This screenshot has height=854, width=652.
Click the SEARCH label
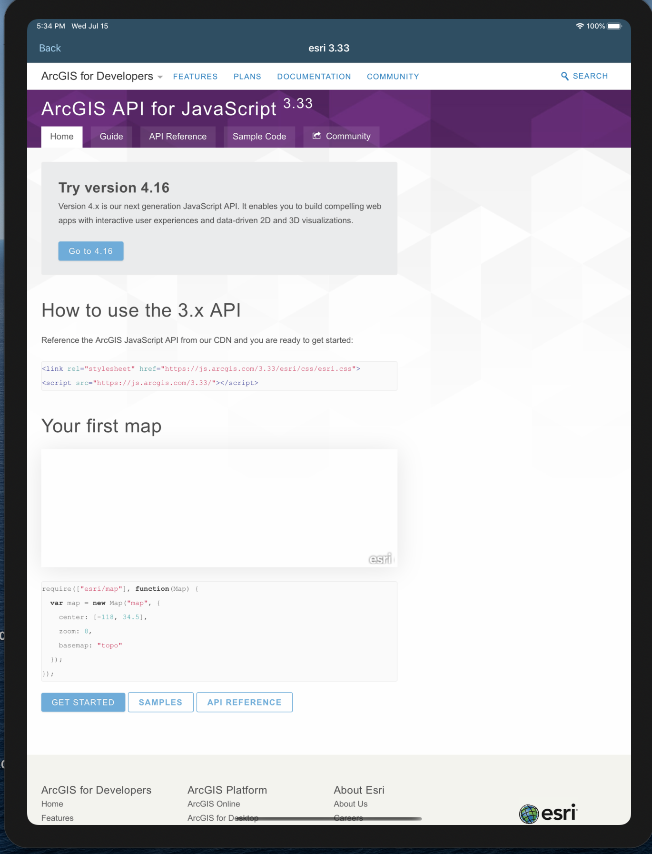[590, 76]
